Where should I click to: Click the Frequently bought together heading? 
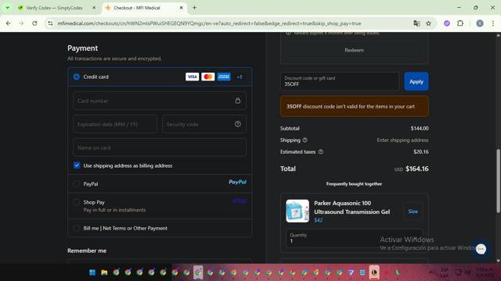point(354,184)
